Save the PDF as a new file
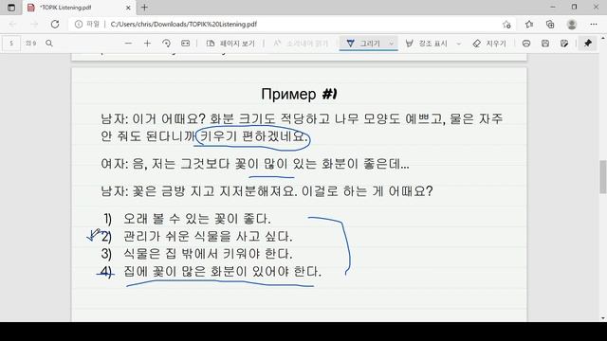This screenshot has width=607, height=341. click(564, 44)
